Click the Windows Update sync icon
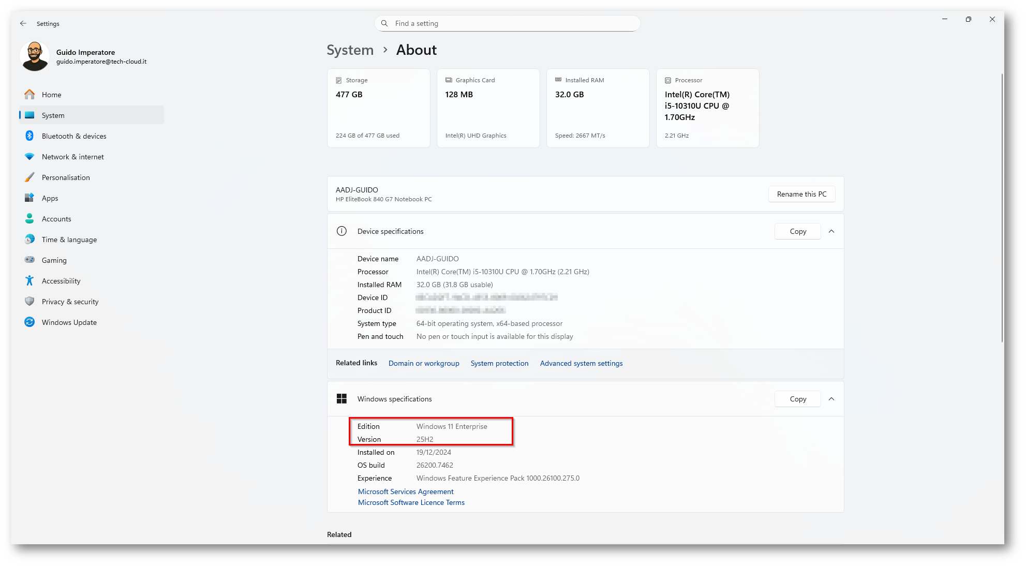Viewport: 1026px width, 566px height. (29, 322)
